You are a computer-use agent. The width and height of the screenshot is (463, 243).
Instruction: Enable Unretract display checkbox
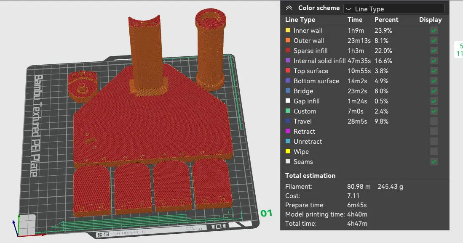pyautogui.click(x=434, y=141)
